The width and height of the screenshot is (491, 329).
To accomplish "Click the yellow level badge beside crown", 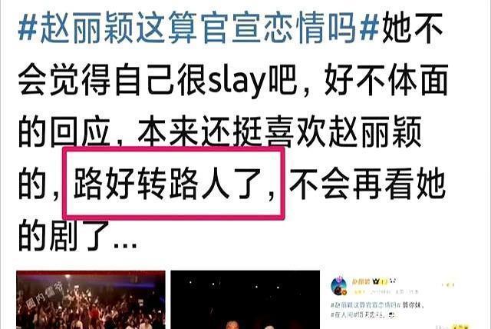I will tap(384, 281).
